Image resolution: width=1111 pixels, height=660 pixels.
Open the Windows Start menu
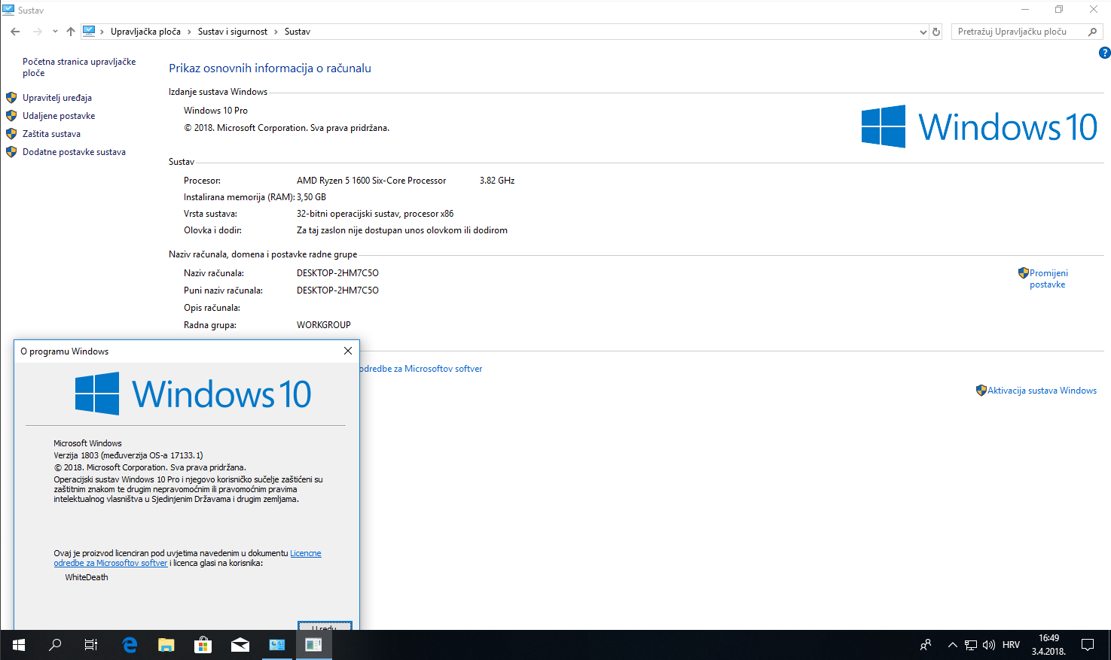tap(19, 645)
